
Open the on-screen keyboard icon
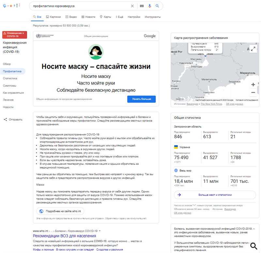point(142,6)
